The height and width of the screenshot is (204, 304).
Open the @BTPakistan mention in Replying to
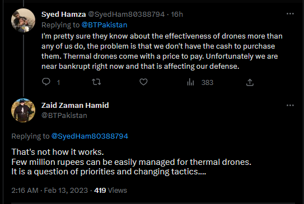[104, 25]
